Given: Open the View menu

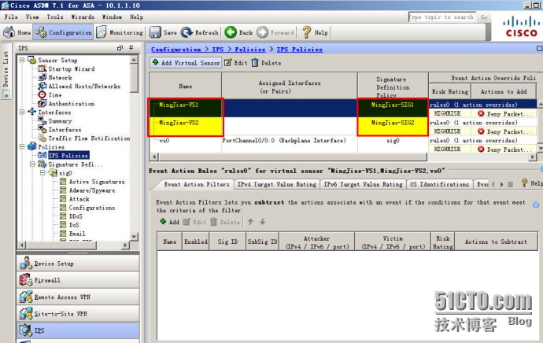Looking at the screenshot, I should click(x=32, y=17).
